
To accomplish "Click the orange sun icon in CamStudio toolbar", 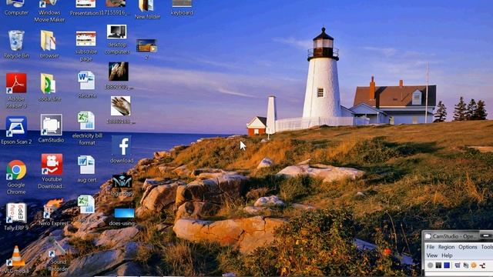I will tap(474, 265).
